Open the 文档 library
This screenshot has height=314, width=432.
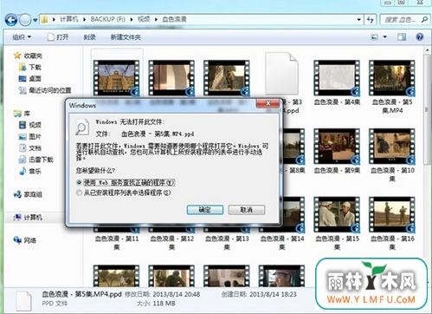(30, 148)
